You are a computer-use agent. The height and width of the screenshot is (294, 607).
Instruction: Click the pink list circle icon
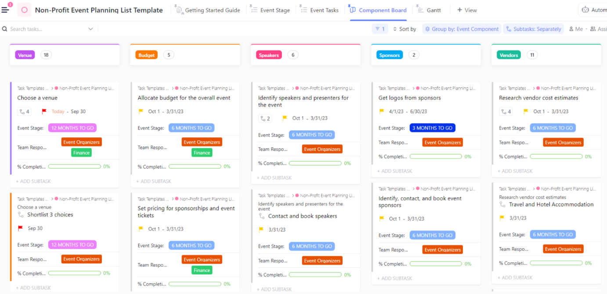24,10
